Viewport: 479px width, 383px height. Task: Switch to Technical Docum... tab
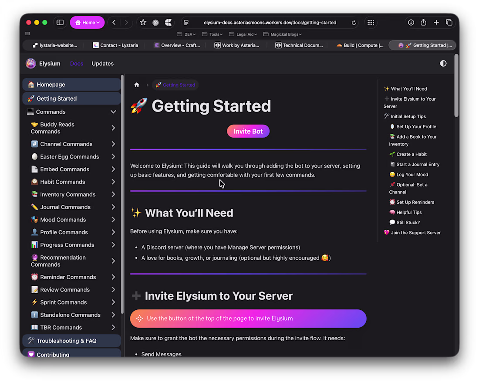[x=299, y=45]
